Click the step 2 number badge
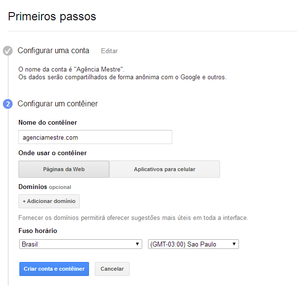The image size is (297, 290). [8, 104]
